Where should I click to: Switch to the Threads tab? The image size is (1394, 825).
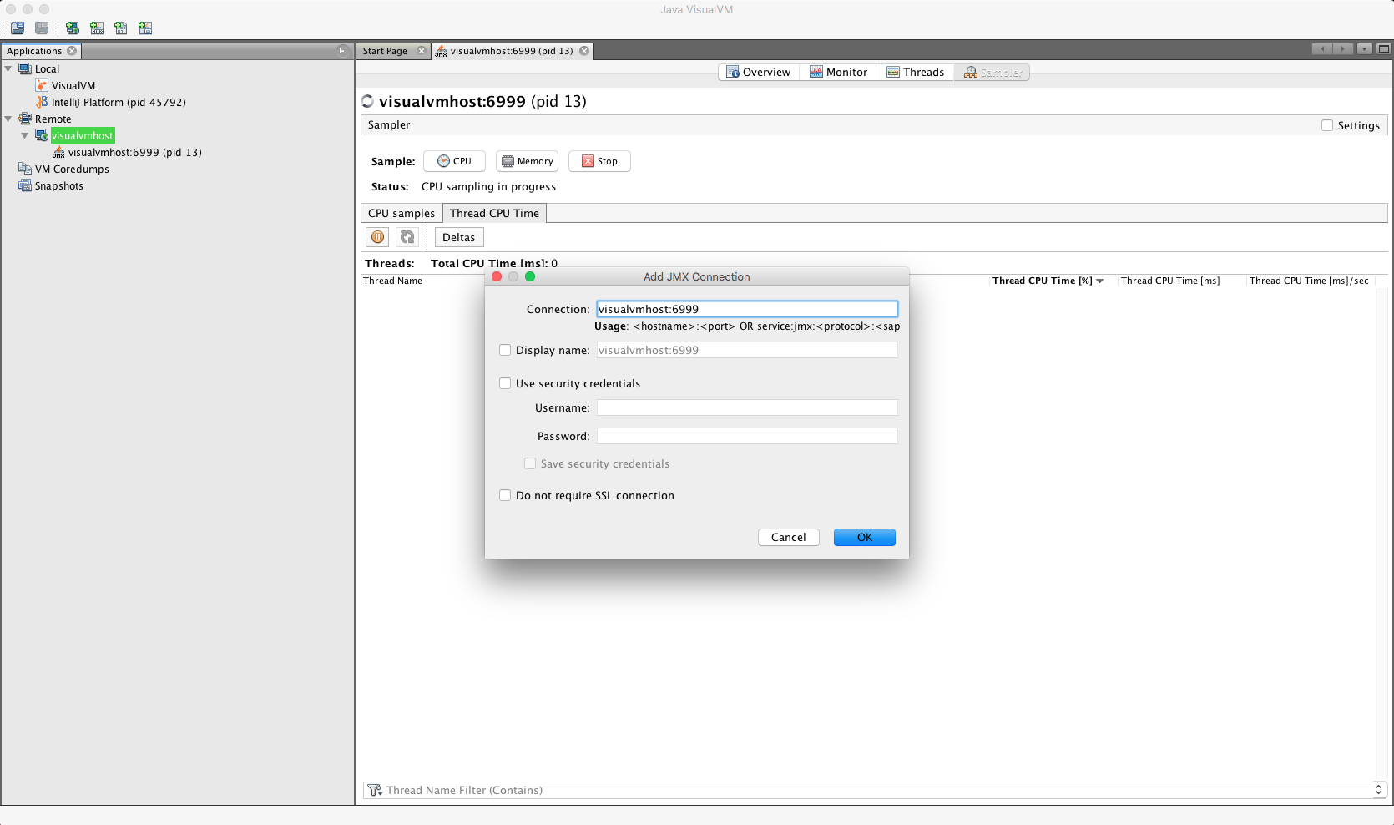pyautogui.click(x=916, y=72)
